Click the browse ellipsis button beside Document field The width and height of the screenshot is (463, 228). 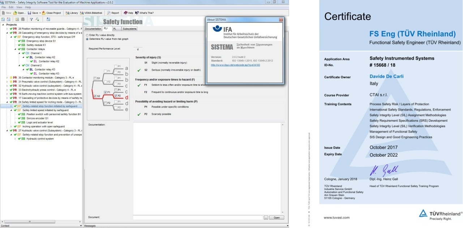coord(266,218)
